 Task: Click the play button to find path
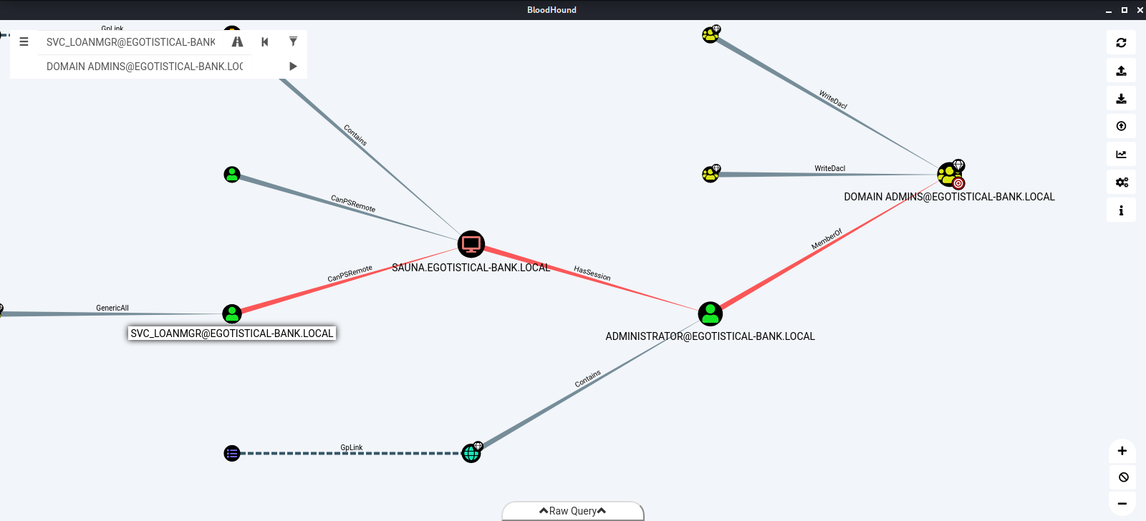(x=293, y=66)
